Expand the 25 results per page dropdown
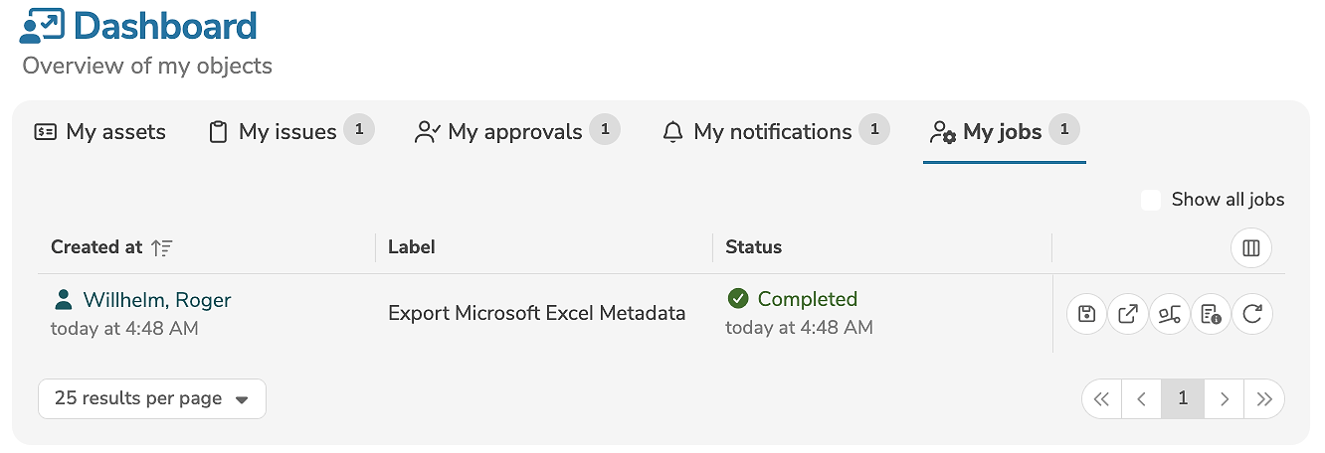1325x453 pixels. pyautogui.click(x=152, y=398)
